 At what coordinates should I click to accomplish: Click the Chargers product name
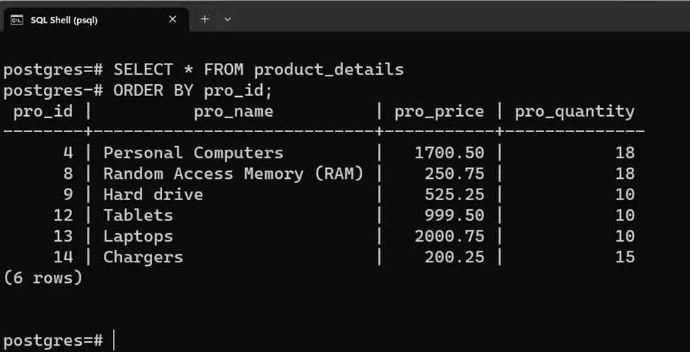tap(143, 257)
